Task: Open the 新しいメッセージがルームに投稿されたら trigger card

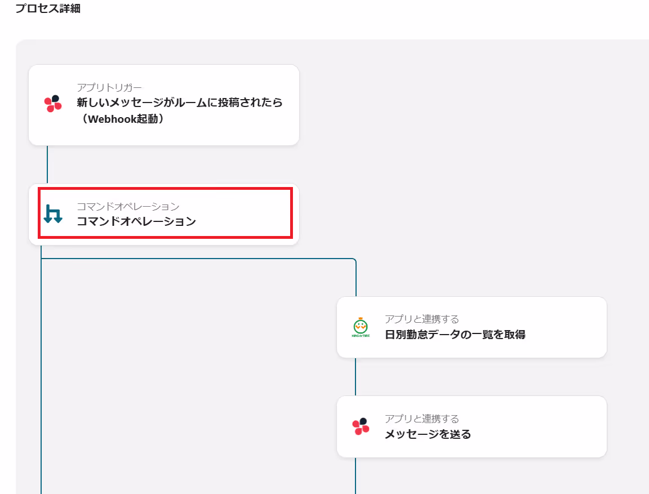Action: click(x=164, y=105)
